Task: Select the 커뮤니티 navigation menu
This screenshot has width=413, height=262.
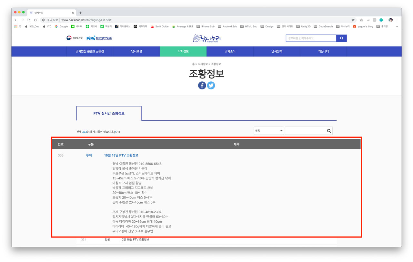Action: point(323,51)
